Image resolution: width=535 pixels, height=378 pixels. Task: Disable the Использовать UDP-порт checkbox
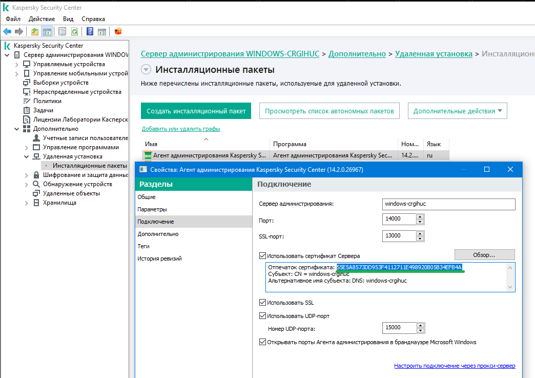tap(263, 316)
